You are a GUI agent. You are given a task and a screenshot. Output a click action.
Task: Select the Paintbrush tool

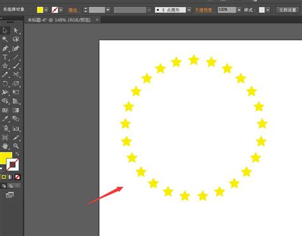(16, 66)
